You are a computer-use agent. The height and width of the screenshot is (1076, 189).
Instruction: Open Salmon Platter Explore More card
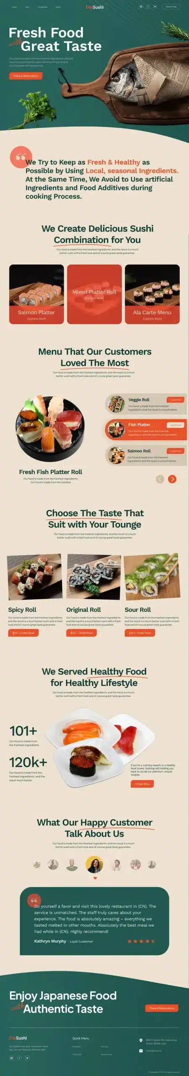pyautogui.click(x=37, y=294)
